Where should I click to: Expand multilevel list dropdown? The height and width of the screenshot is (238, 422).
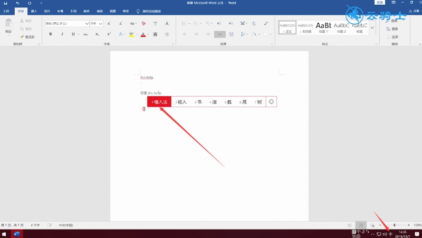[x=213, y=24]
